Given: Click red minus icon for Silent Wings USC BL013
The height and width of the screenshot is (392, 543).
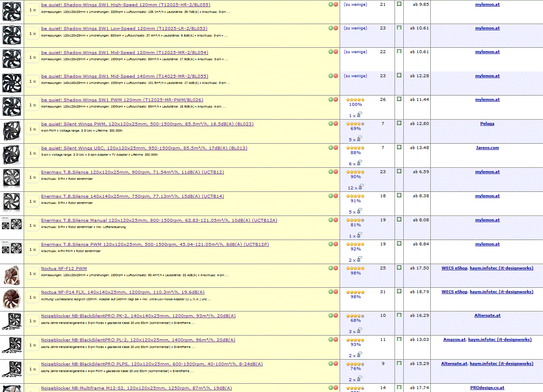Looking at the screenshot, I should tap(336, 148).
